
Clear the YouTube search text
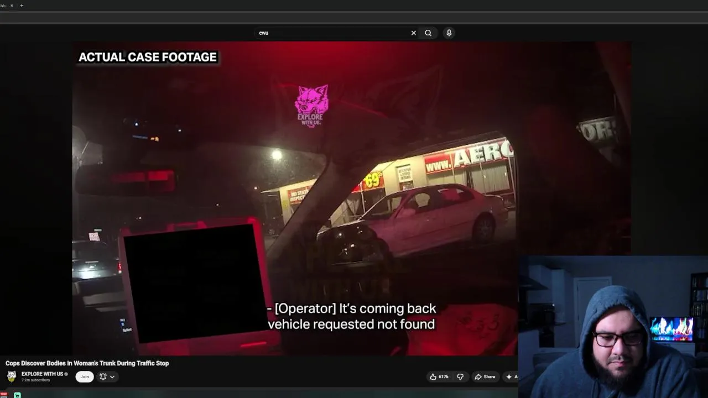[x=413, y=33]
